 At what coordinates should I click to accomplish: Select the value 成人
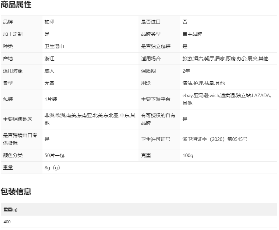tap(49, 71)
